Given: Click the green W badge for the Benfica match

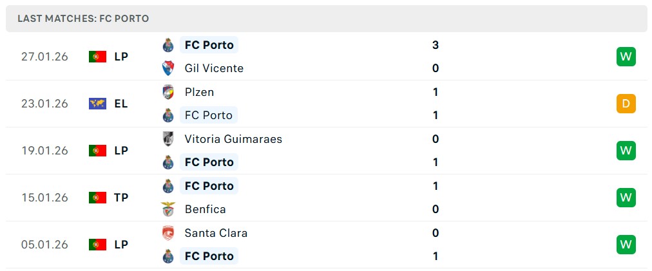Looking at the screenshot, I should coord(626,198).
